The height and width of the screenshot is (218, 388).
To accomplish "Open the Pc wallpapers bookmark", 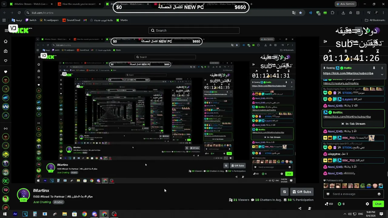I will coord(49,20).
